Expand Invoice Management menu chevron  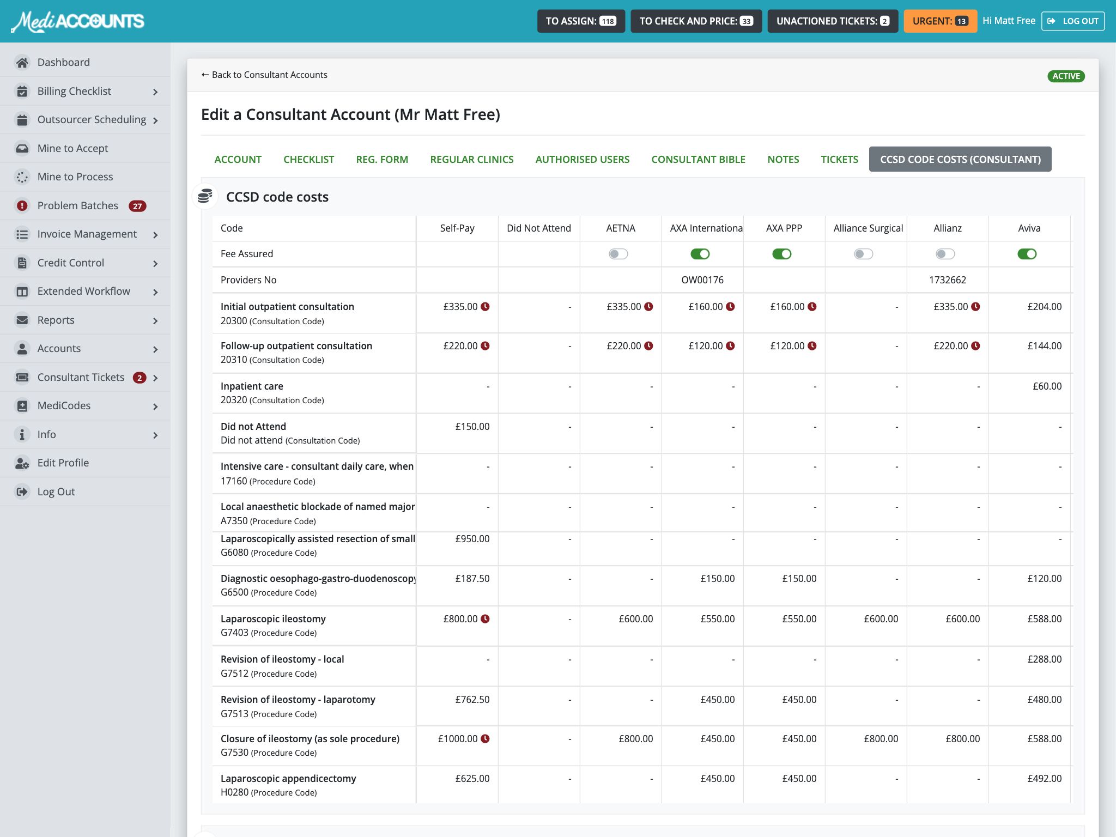pos(155,235)
